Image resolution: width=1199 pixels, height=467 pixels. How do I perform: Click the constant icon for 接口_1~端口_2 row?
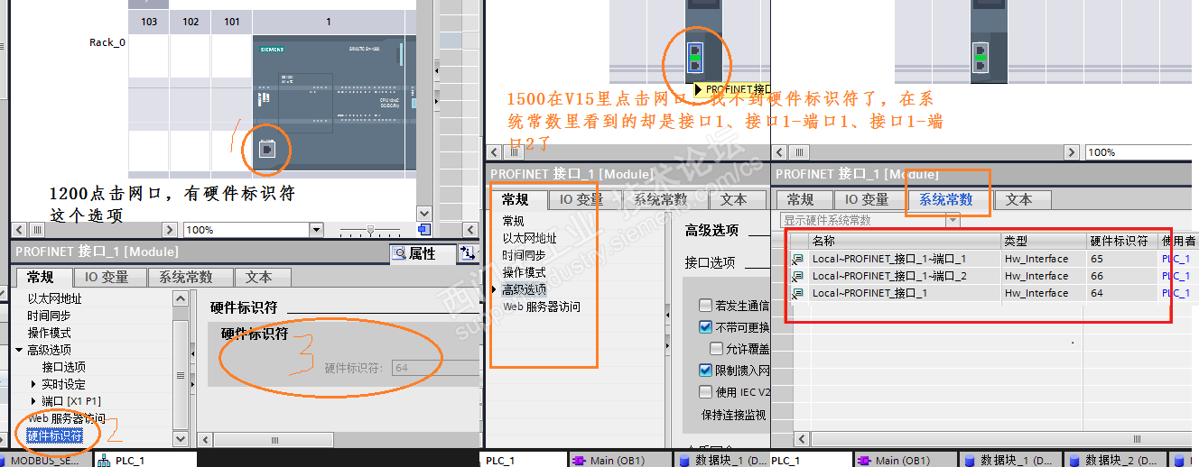797,277
